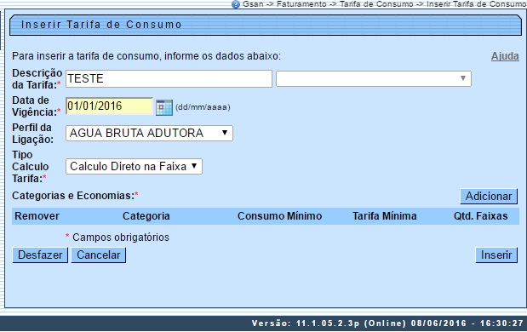Click the Versão status bar text
This screenshot has height=332, width=527.
click(387, 323)
